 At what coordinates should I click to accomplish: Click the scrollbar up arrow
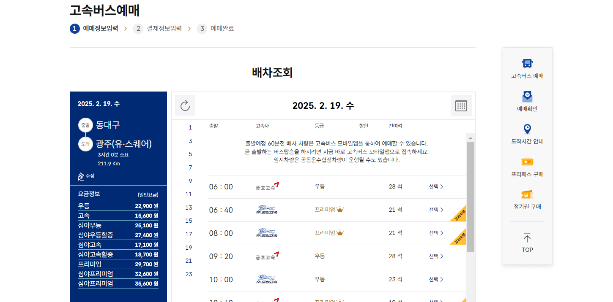click(x=471, y=138)
